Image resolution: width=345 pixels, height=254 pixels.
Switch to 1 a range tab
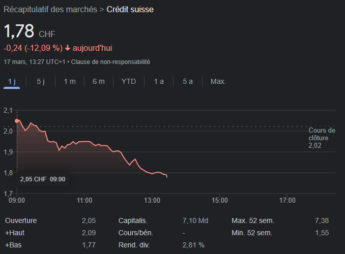[x=159, y=81]
